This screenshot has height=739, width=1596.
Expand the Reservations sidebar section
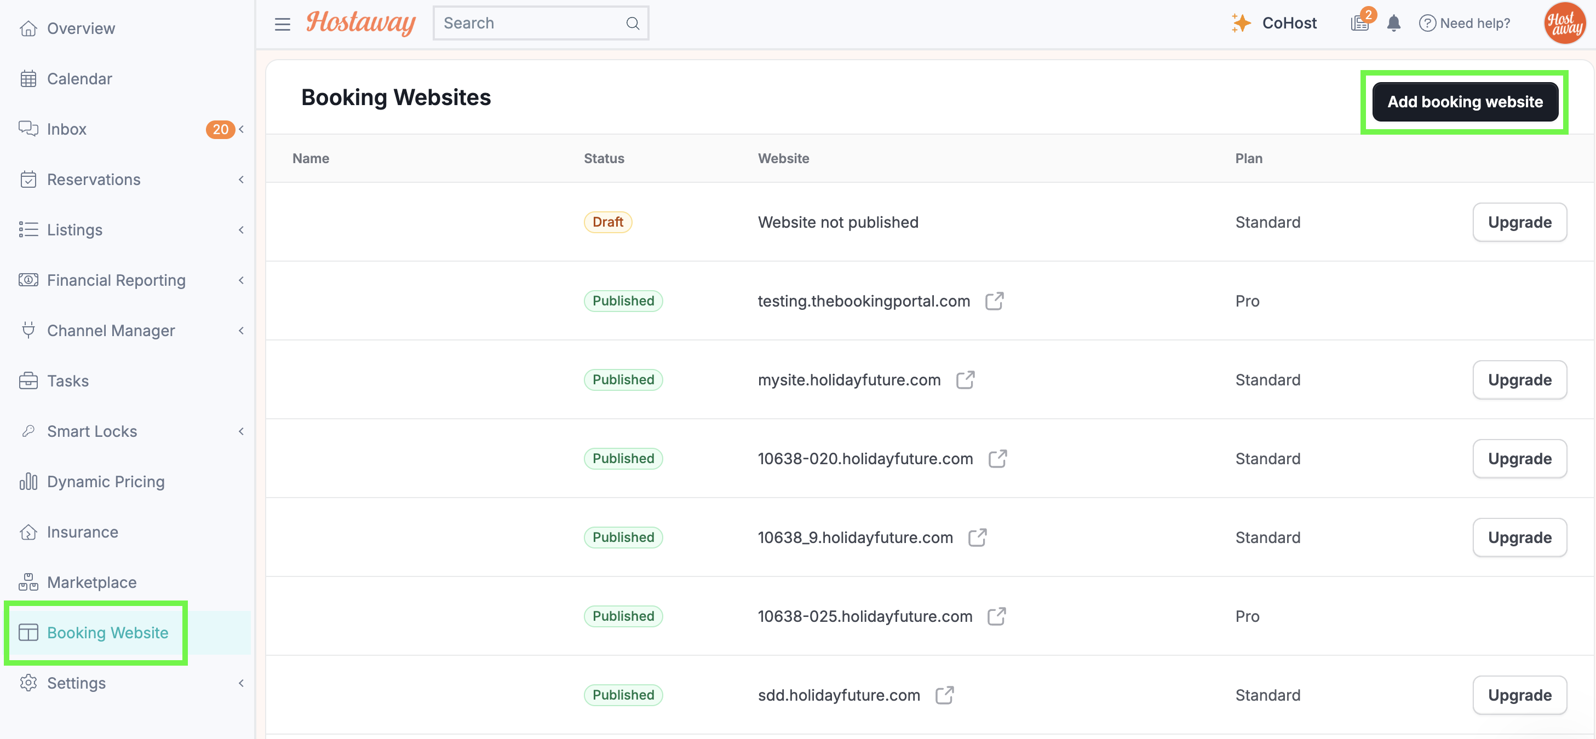point(241,180)
